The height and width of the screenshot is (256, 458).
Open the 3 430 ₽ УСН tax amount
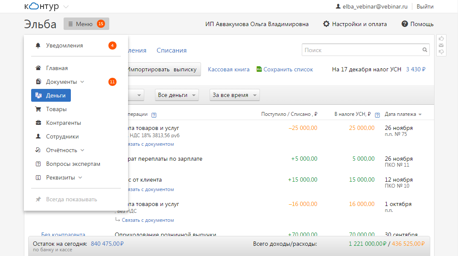pos(416,69)
